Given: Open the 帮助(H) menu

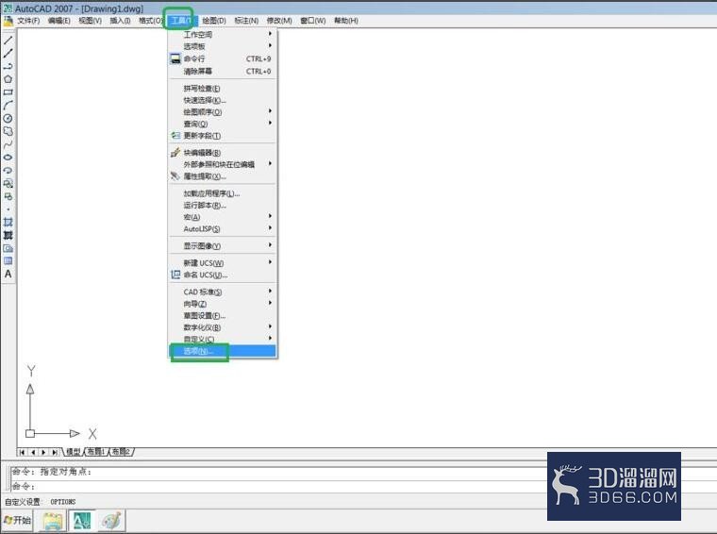Looking at the screenshot, I should (x=345, y=21).
